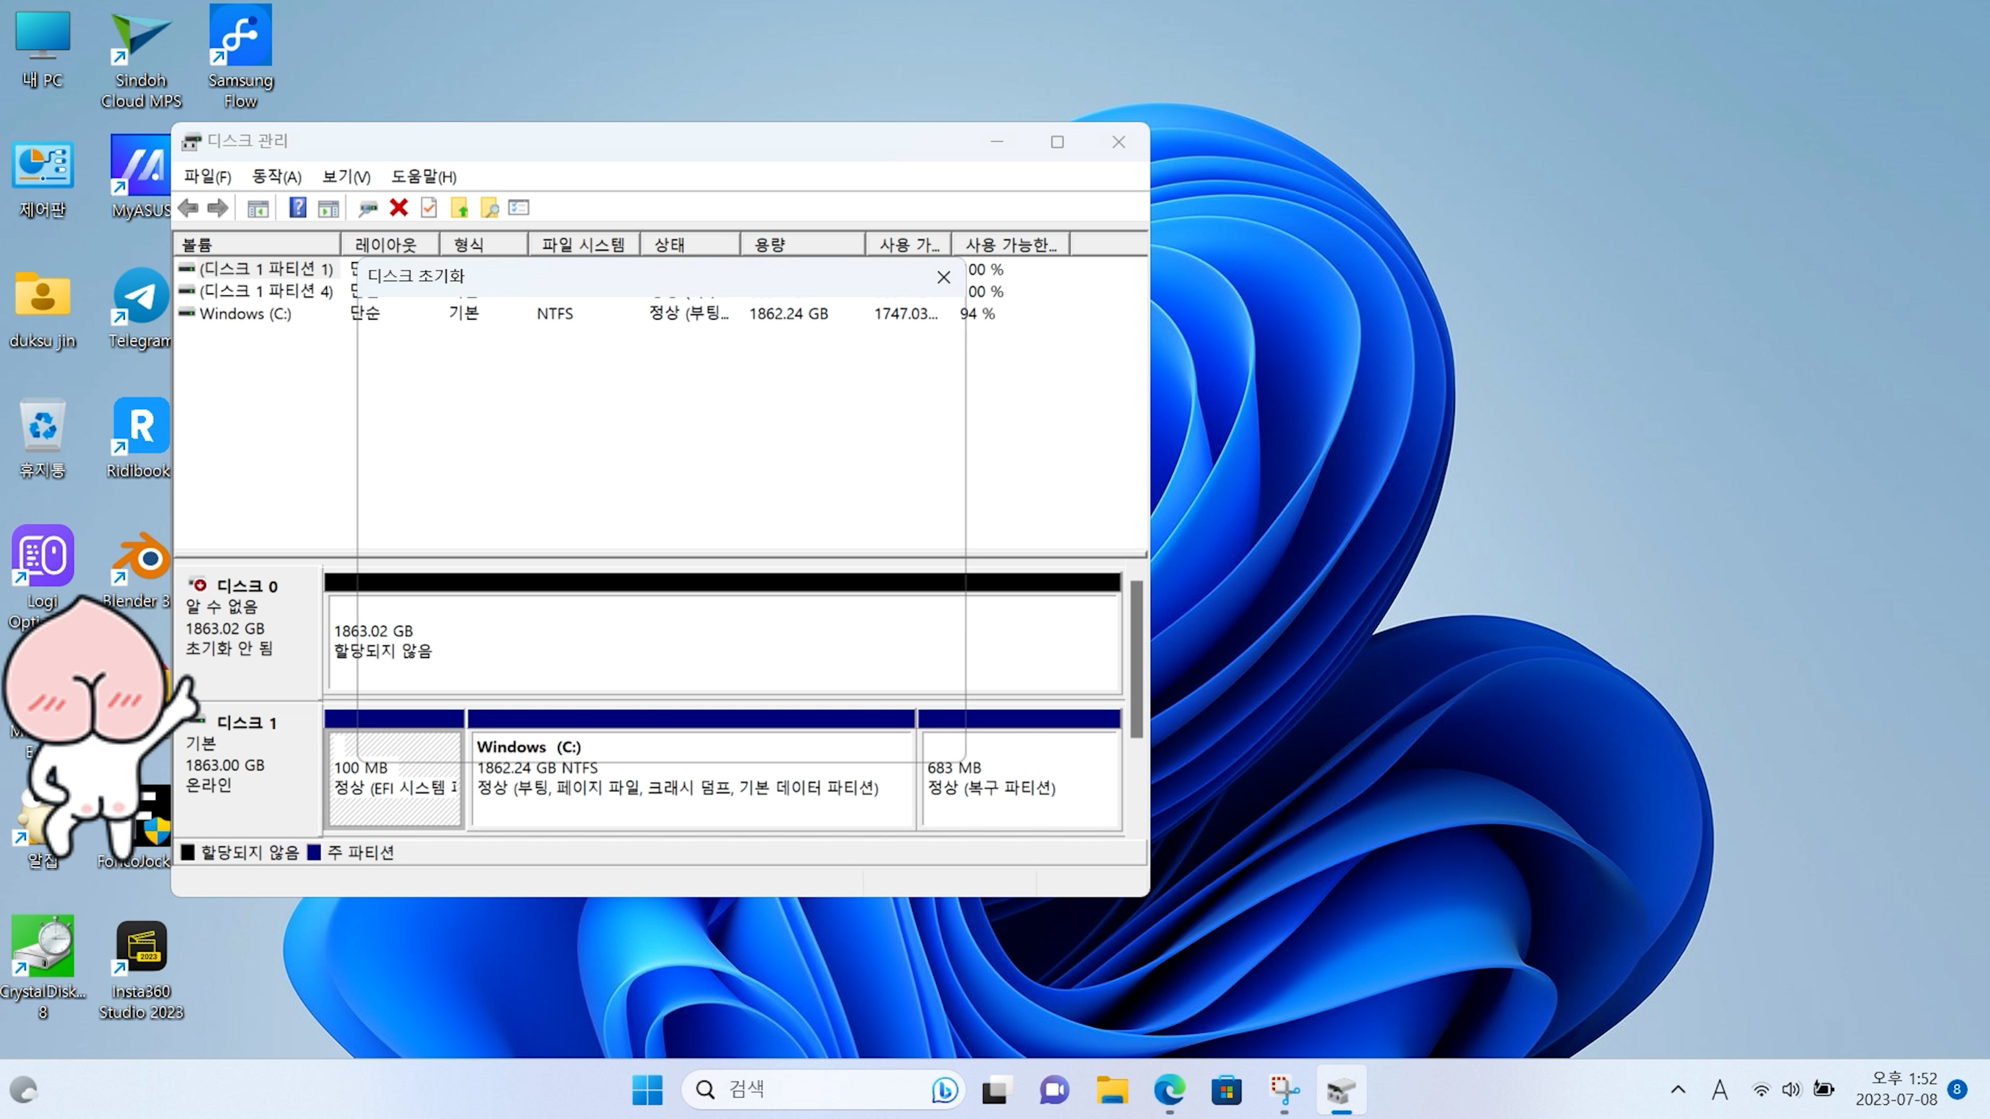
Task: Click the blue Help question-mark toolbar icon
Action: tap(297, 208)
